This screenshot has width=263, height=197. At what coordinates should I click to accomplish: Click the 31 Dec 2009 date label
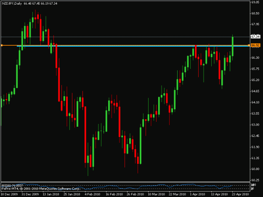click(x=30, y=194)
